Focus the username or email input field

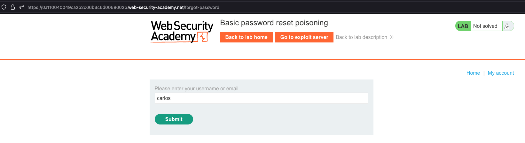pos(261,98)
